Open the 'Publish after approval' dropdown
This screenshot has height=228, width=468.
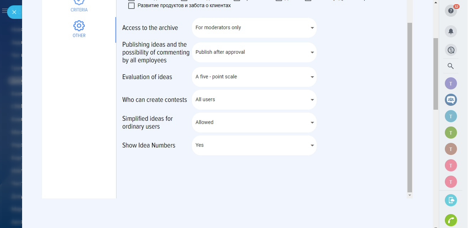[x=254, y=52]
